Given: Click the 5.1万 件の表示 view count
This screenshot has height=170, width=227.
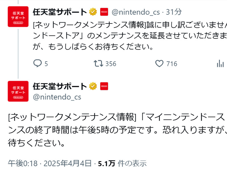Looking at the screenshot, I should coord(122,163).
